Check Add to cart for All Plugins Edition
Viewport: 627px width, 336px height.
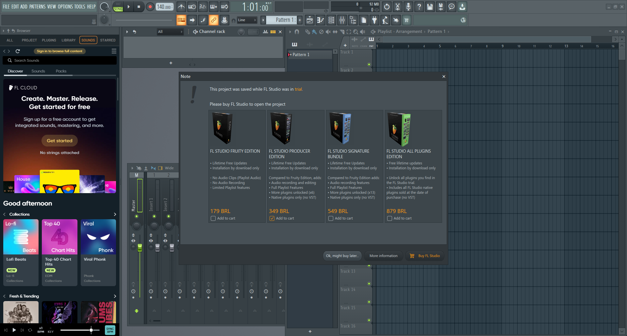(x=390, y=219)
